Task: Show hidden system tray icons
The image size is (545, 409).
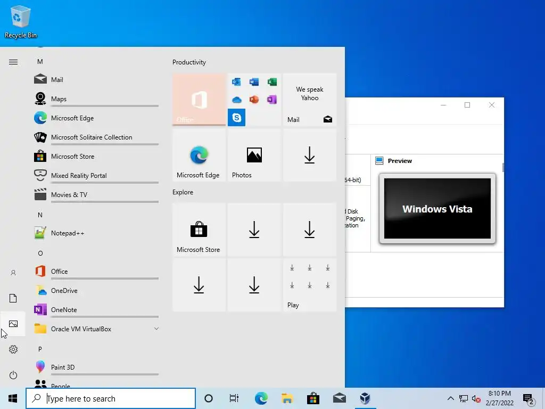Action: 450,398
